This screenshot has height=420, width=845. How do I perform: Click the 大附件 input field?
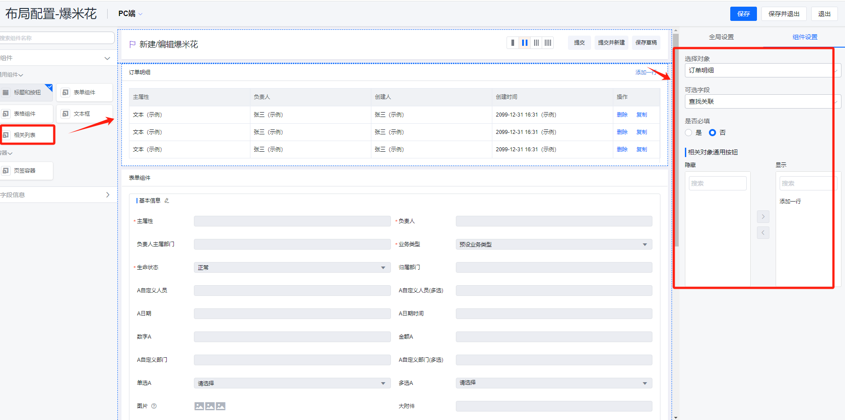[x=554, y=406]
